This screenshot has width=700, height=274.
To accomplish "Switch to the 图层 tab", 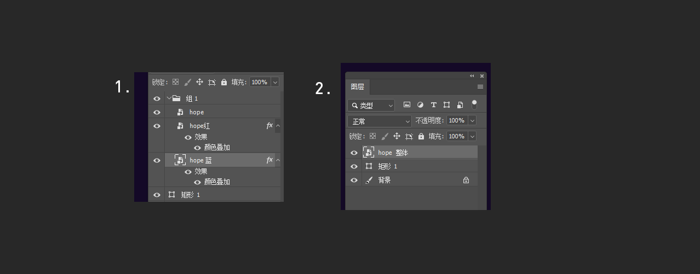I will (358, 87).
